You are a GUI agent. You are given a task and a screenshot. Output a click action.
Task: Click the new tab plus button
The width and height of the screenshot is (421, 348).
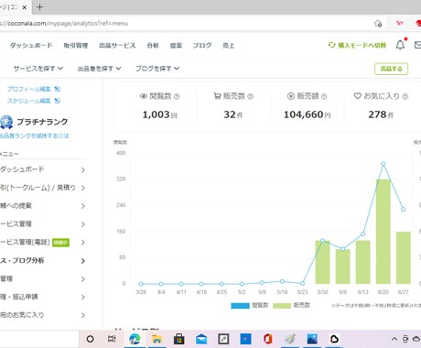[40, 6]
